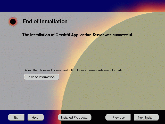
Task: Click the Select the Release Information instruction text
Action: 75,70
